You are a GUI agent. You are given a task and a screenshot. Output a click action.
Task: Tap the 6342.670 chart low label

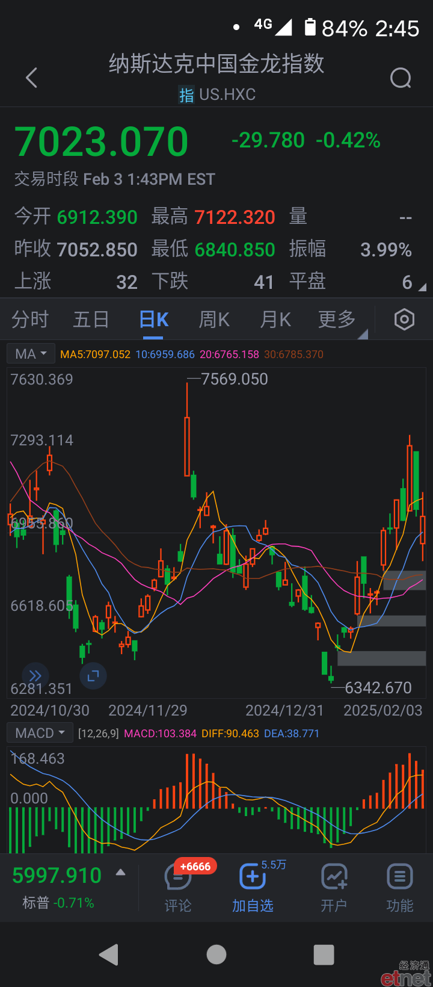click(x=378, y=688)
